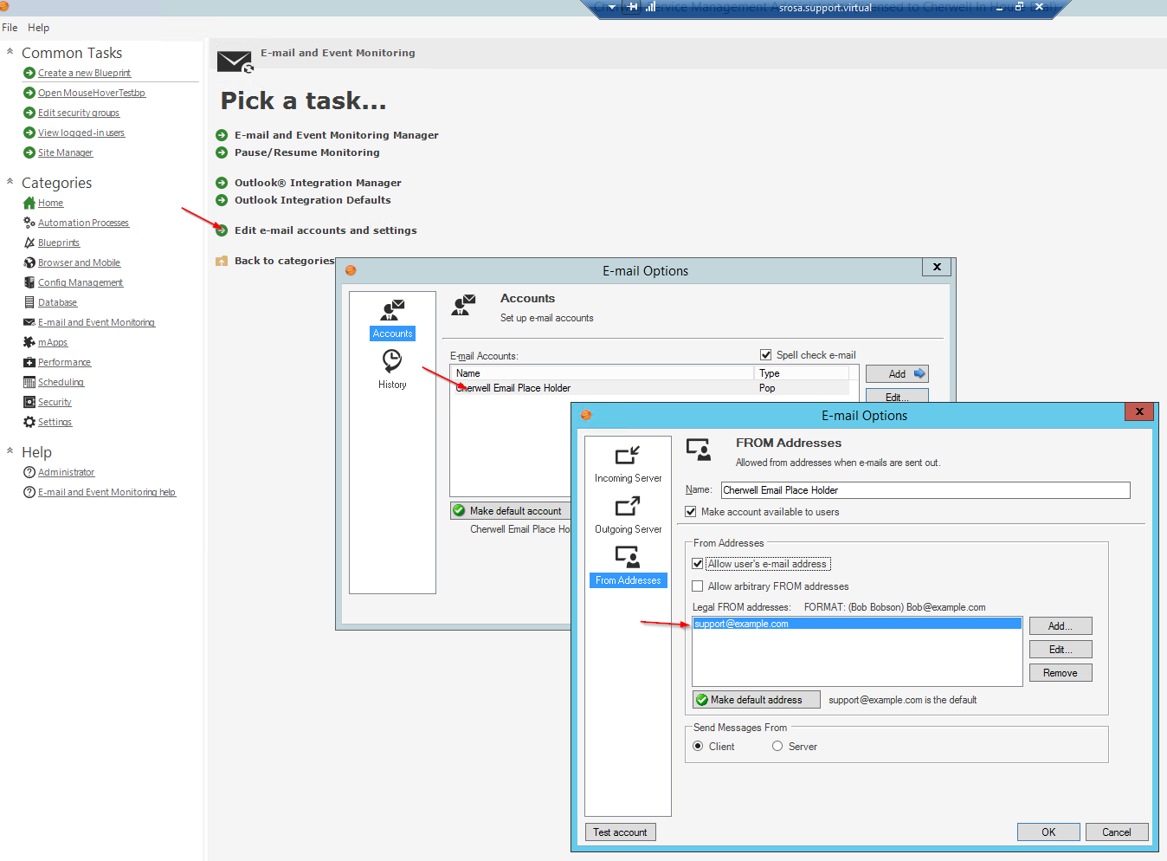The width and height of the screenshot is (1167, 861).
Task: Uncheck Allow user's e-mail address
Action: click(698, 564)
